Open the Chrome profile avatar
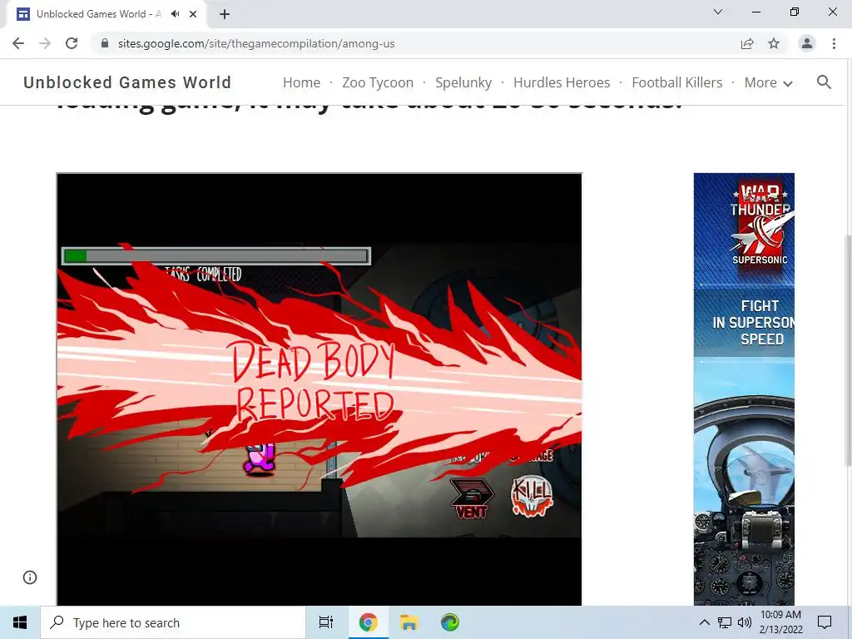The height and width of the screenshot is (639, 852). [807, 43]
